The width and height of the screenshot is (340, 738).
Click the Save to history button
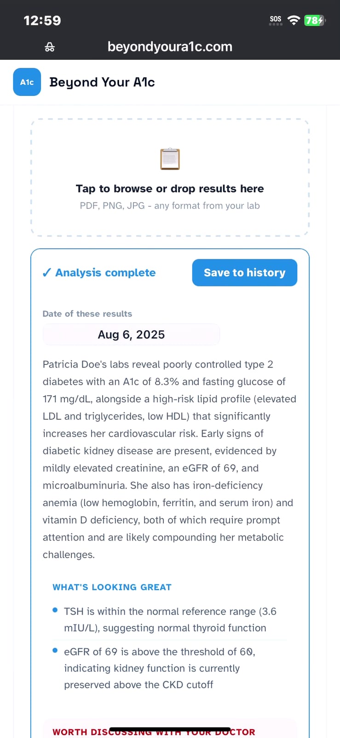(245, 273)
